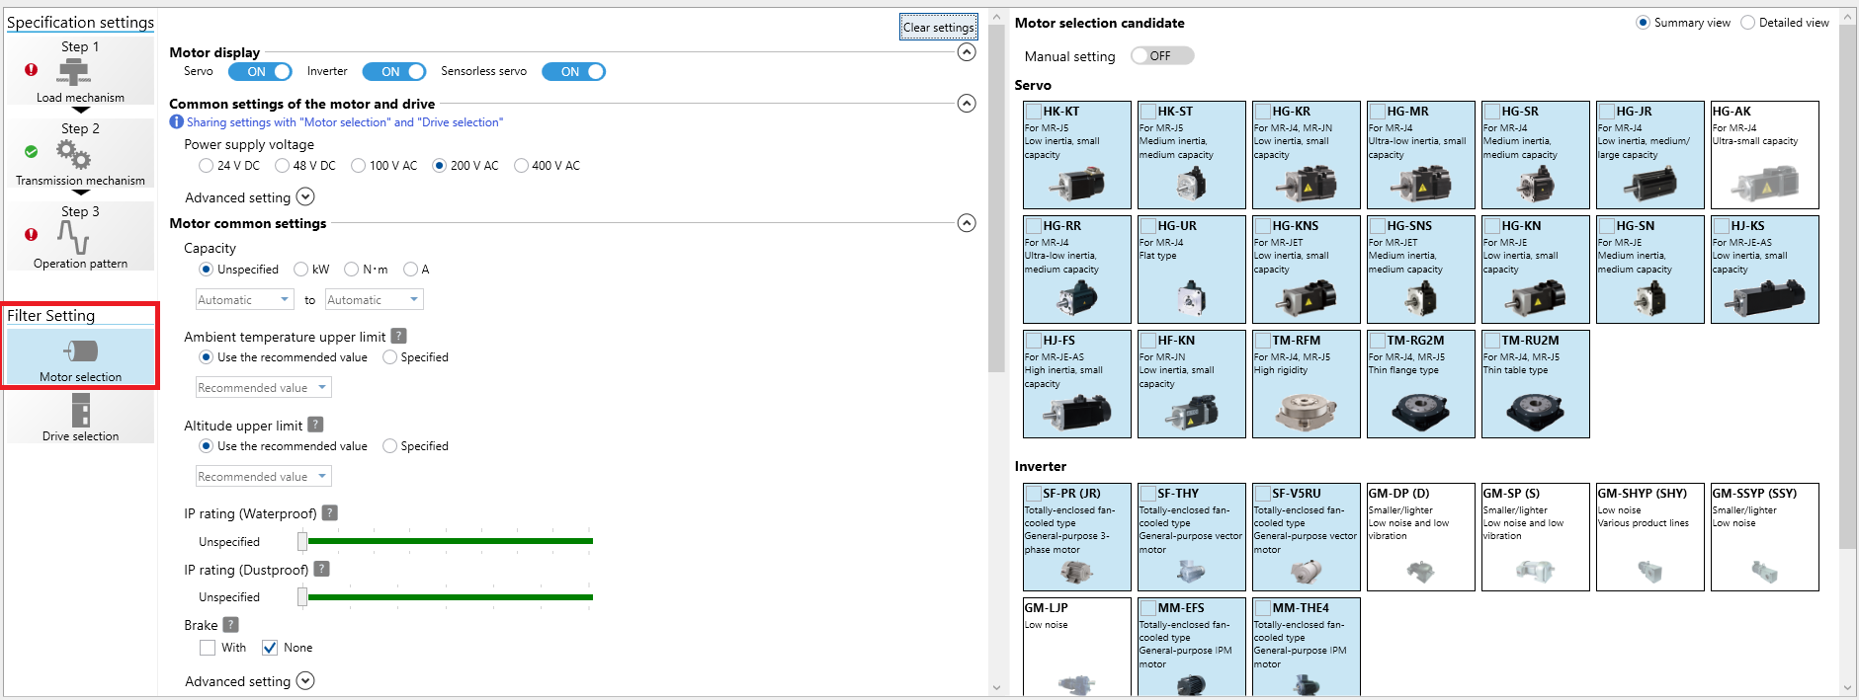
Task: Select the HK-ST servo motor card
Action: [x=1192, y=154]
